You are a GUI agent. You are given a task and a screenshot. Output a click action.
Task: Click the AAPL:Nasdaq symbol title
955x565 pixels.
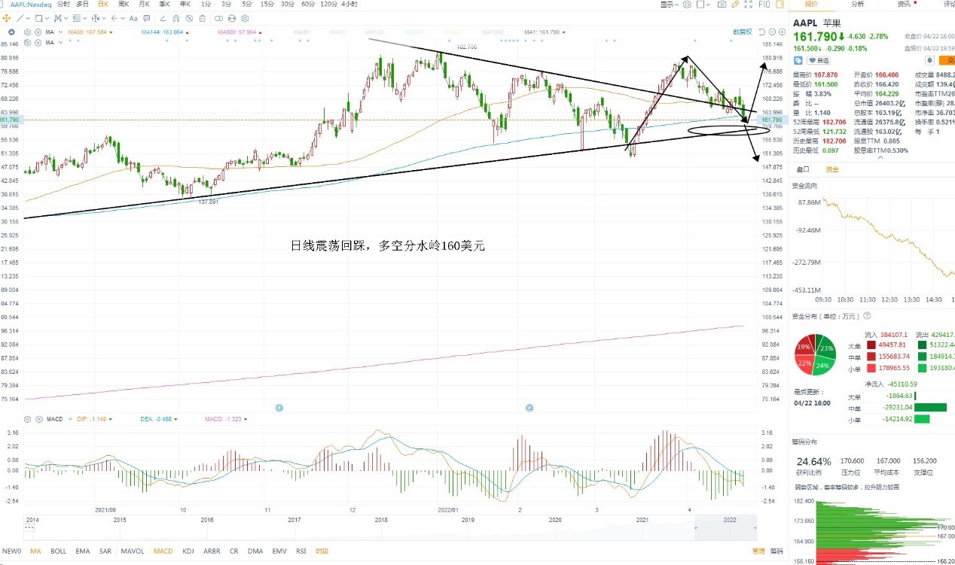[31, 5]
